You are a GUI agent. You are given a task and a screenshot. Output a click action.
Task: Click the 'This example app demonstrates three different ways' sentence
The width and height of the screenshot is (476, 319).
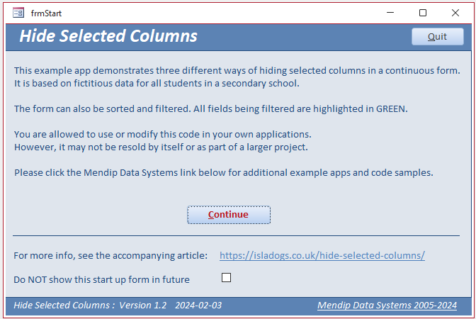[x=237, y=70]
